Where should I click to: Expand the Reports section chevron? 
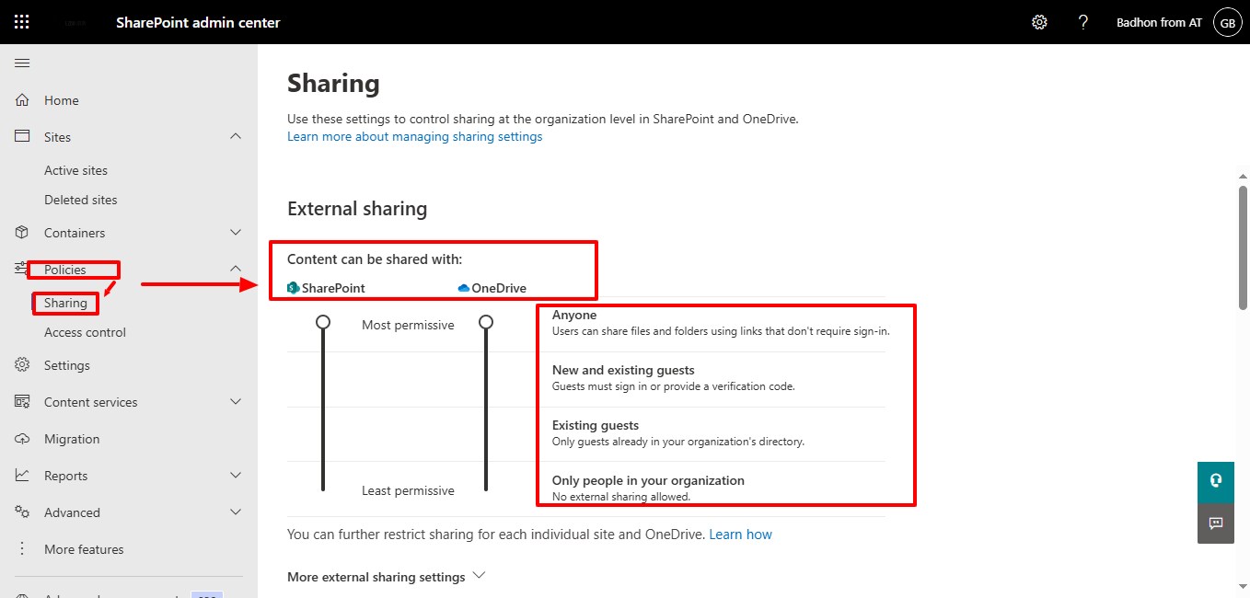click(236, 476)
